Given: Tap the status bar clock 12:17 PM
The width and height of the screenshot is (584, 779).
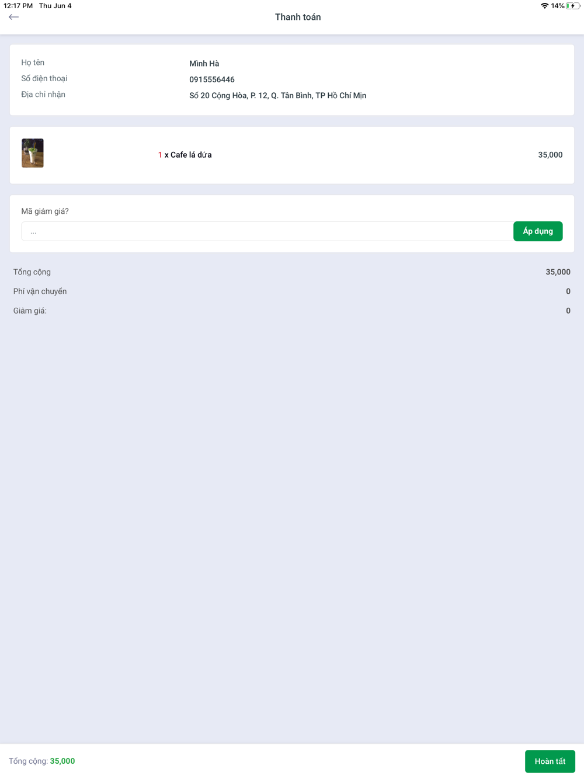Looking at the screenshot, I should tap(18, 6).
